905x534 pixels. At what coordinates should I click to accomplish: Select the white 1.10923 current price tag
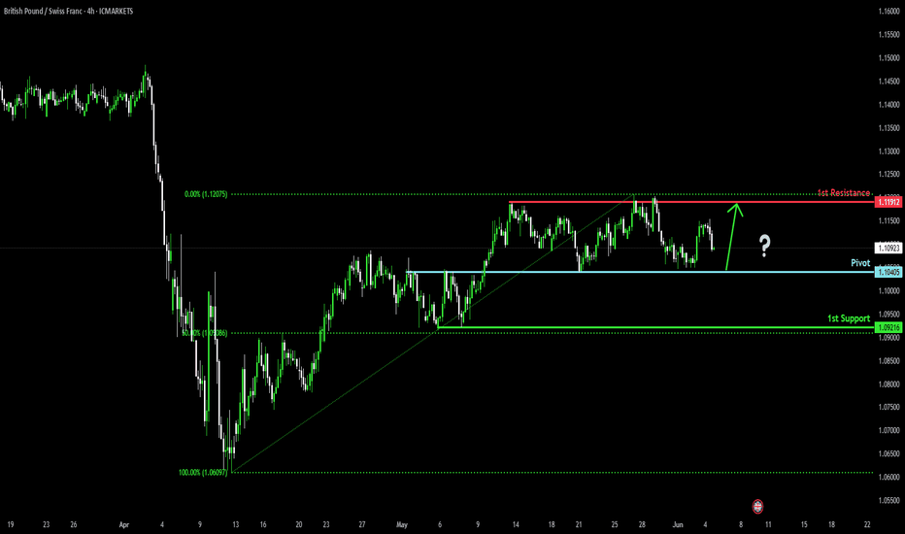(x=888, y=249)
